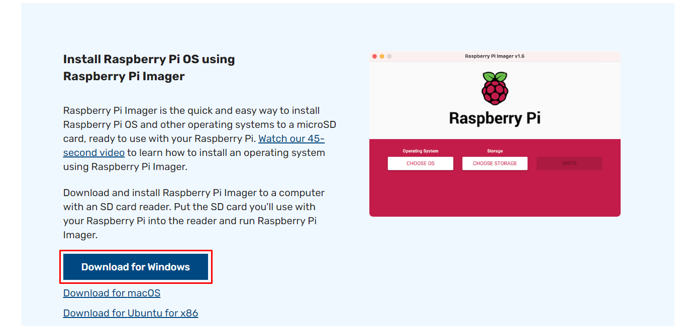Image resolution: width=697 pixels, height=326 pixels.
Task: Click the yellow minimize dot in Imager preview
Action: tap(382, 56)
